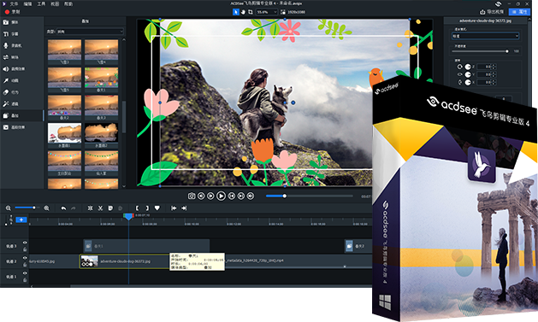Open the Media library icon in sidebar
Image resolution: width=538 pixels, height=322 pixels.
point(6,22)
